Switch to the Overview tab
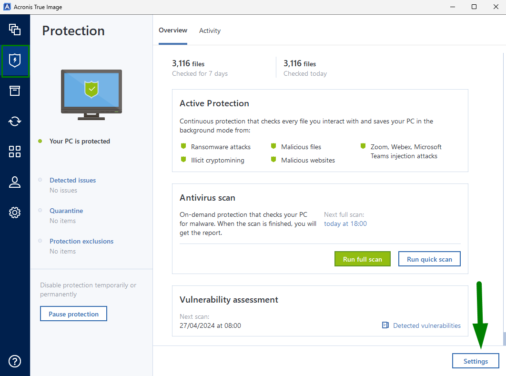 [x=173, y=30]
